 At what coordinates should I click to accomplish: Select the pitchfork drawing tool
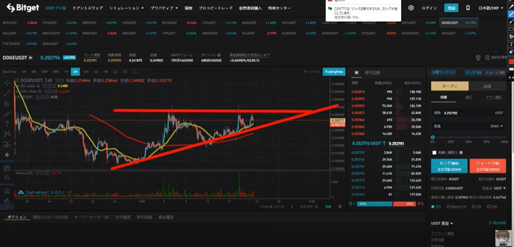pyautogui.click(x=7, y=104)
